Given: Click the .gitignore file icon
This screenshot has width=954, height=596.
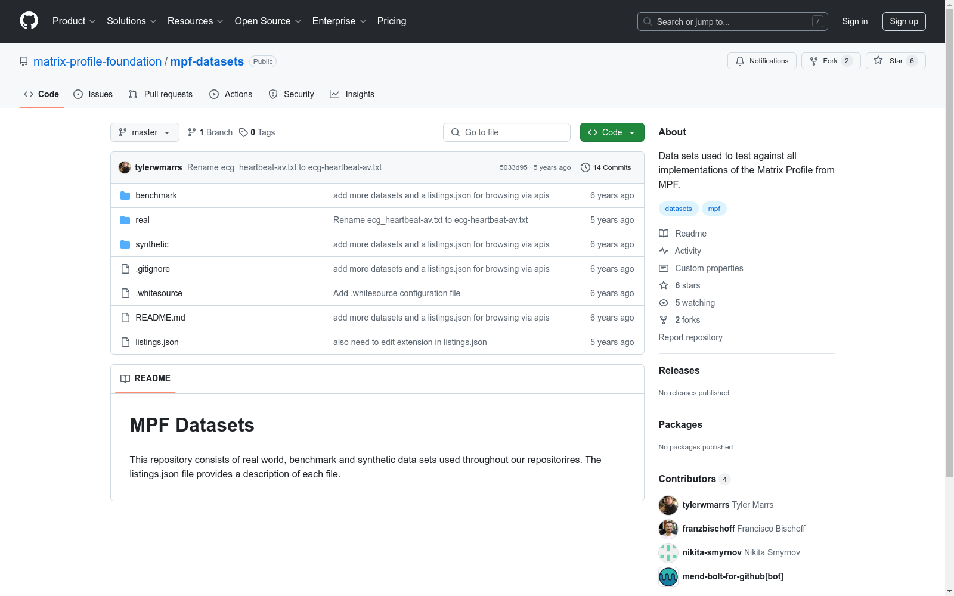Looking at the screenshot, I should click(x=125, y=269).
